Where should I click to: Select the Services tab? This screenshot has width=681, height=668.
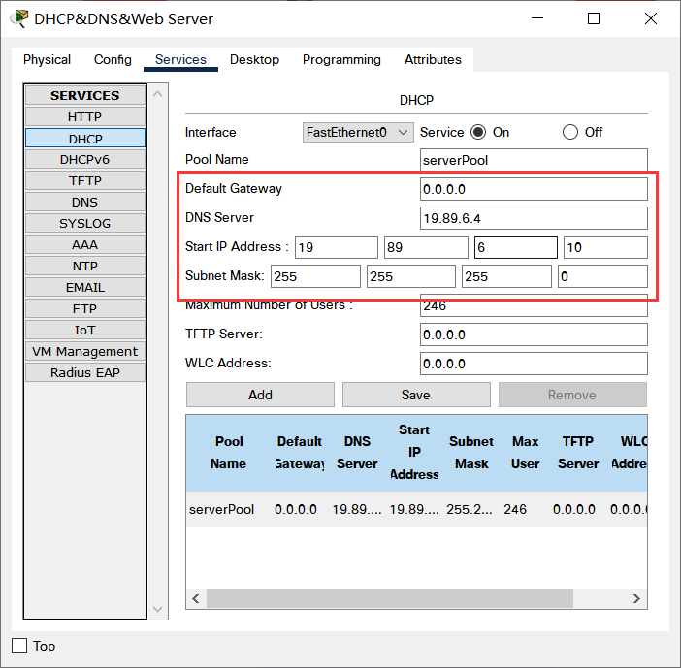pyautogui.click(x=180, y=59)
